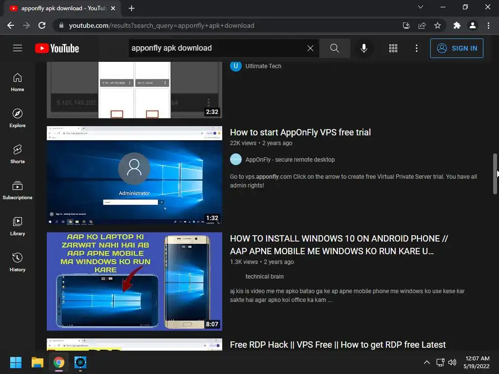Click the address bar URL
The image size is (499, 374).
(x=161, y=25)
